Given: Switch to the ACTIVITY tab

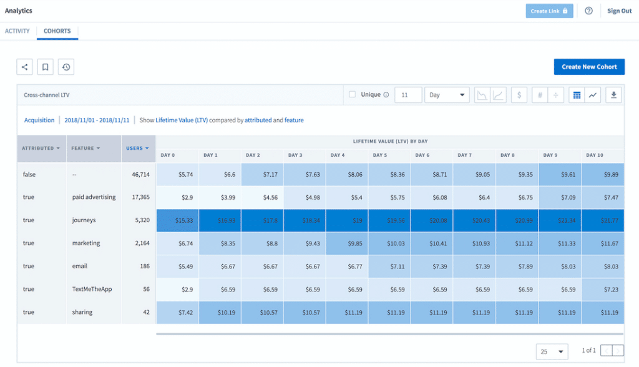Looking at the screenshot, I should tap(17, 31).
